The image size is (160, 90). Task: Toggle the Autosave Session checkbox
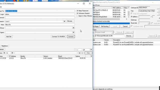click(77, 13)
